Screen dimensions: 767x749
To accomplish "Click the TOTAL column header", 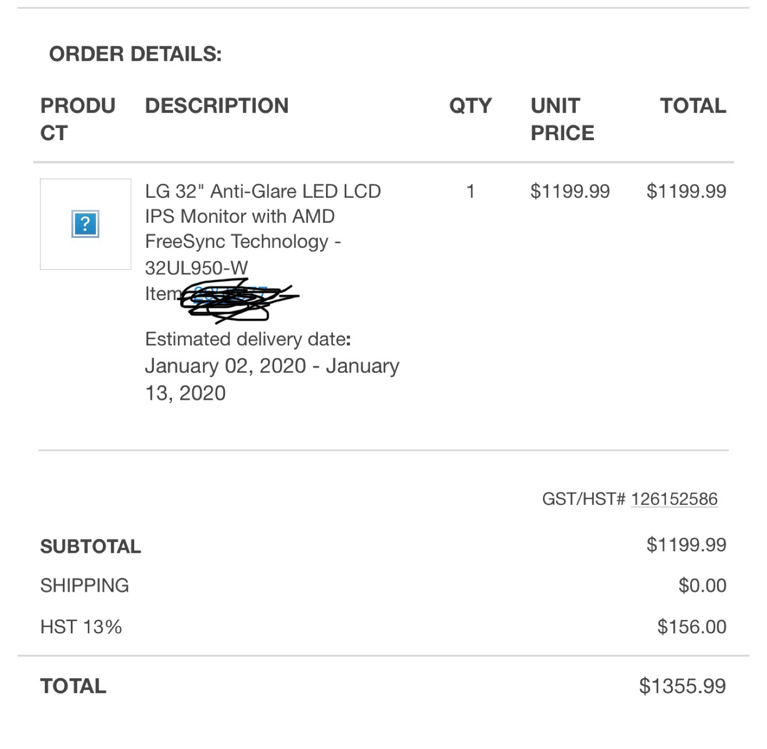I will coord(693,106).
